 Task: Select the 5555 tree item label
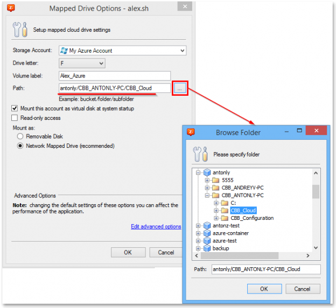coord(228,180)
